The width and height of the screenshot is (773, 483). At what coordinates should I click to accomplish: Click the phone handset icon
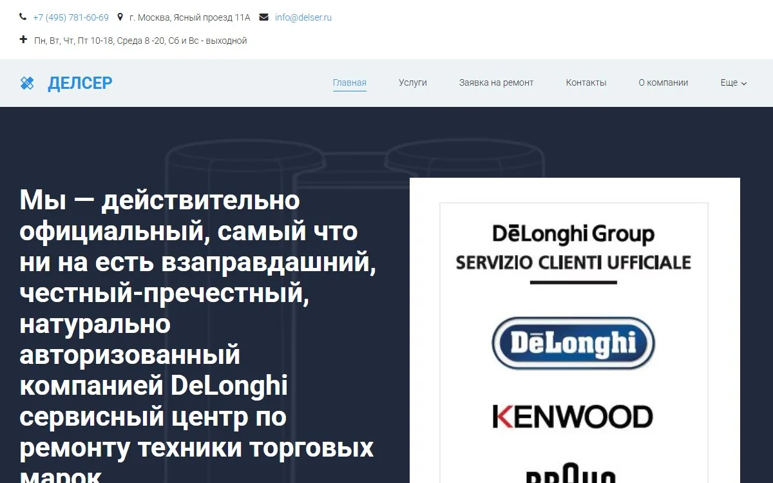click(24, 17)
